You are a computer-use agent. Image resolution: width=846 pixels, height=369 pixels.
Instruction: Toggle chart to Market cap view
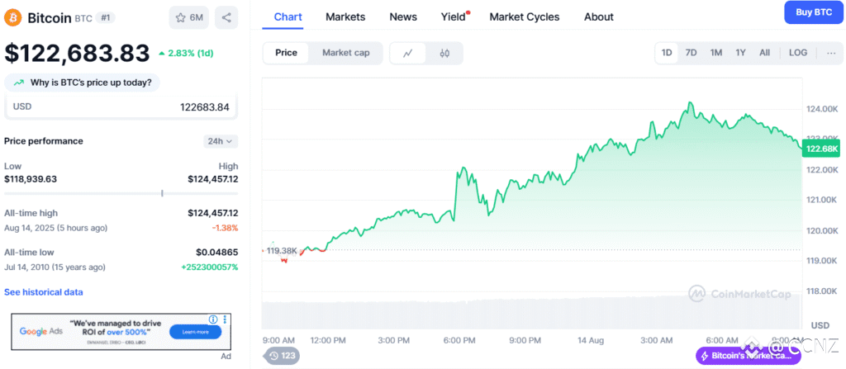point(346,53)
